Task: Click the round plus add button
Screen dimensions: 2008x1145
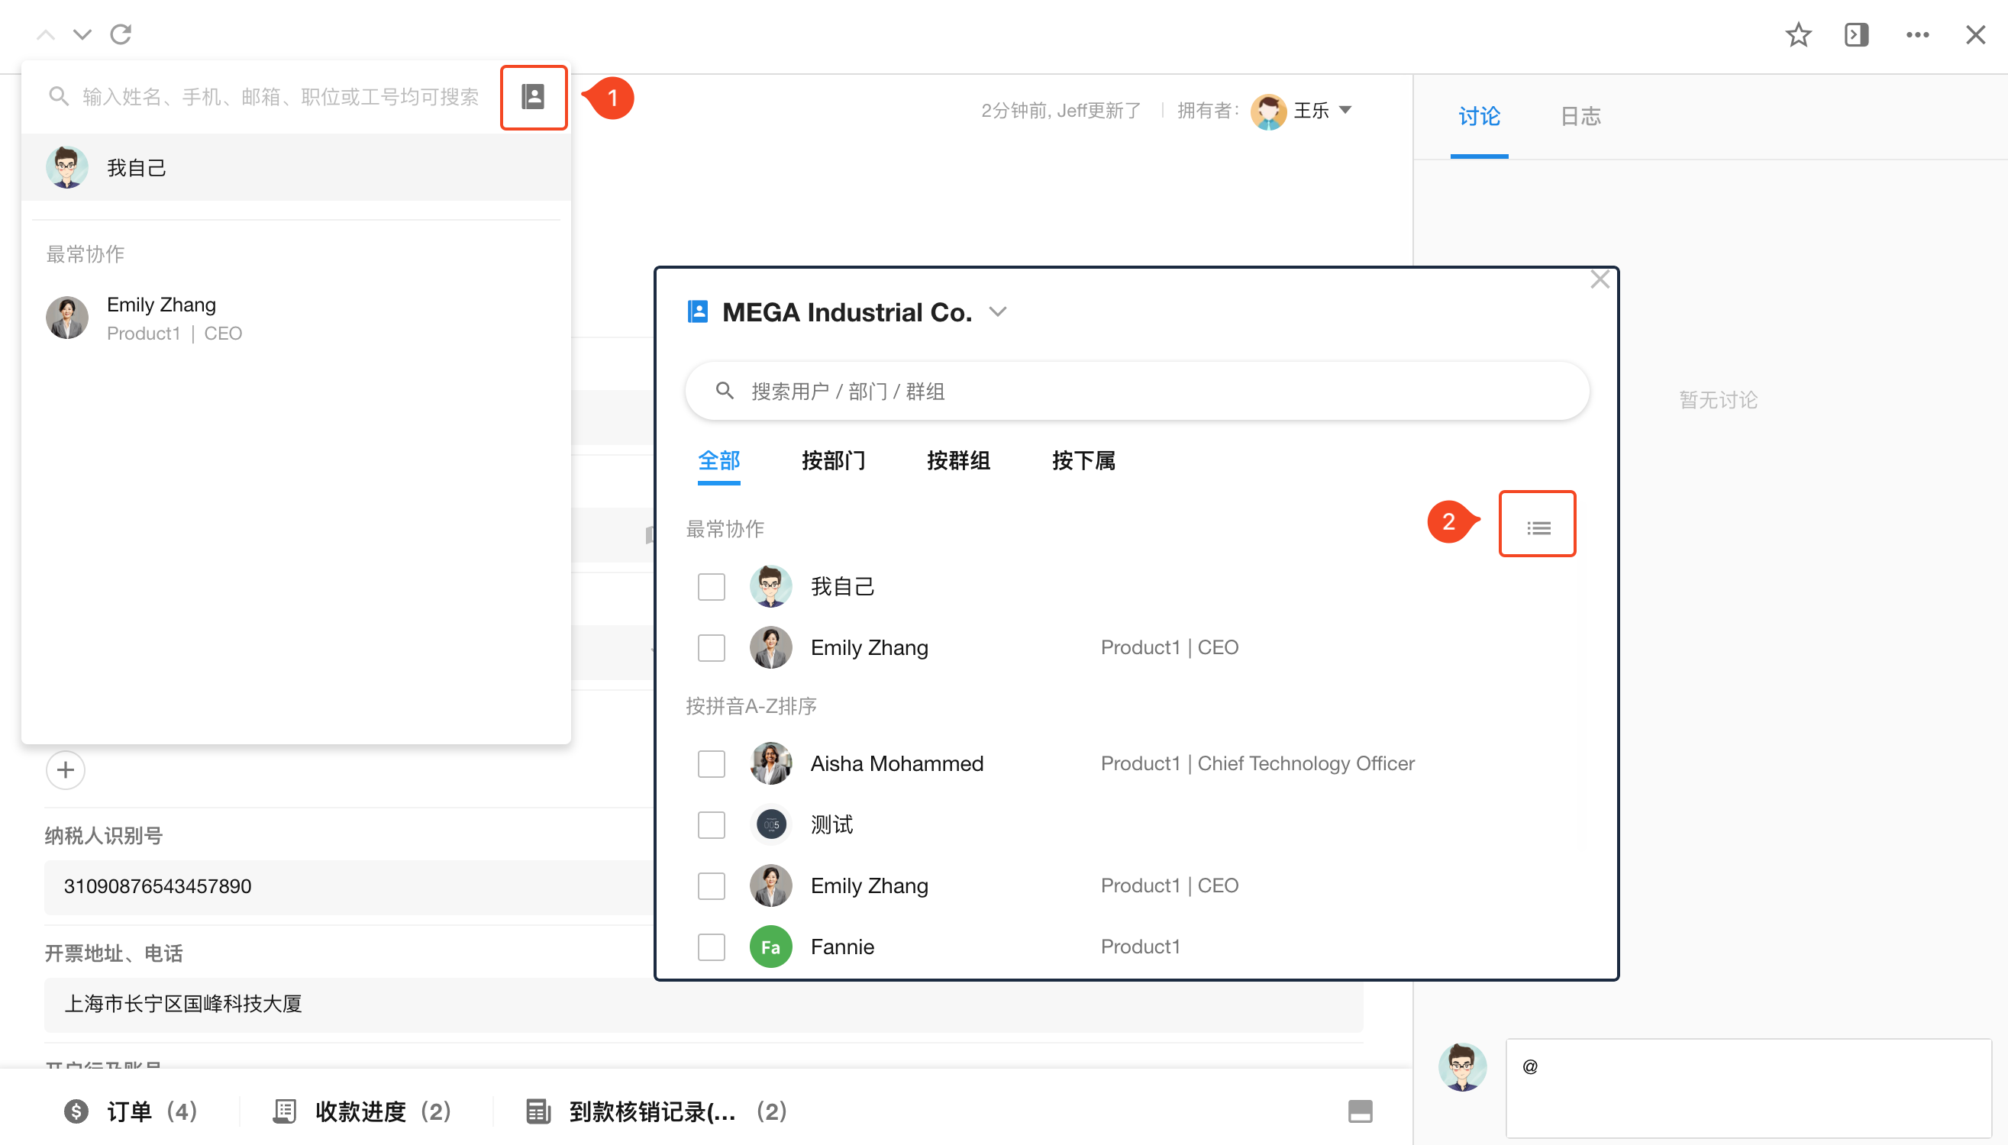Action: tap(66, 769)
